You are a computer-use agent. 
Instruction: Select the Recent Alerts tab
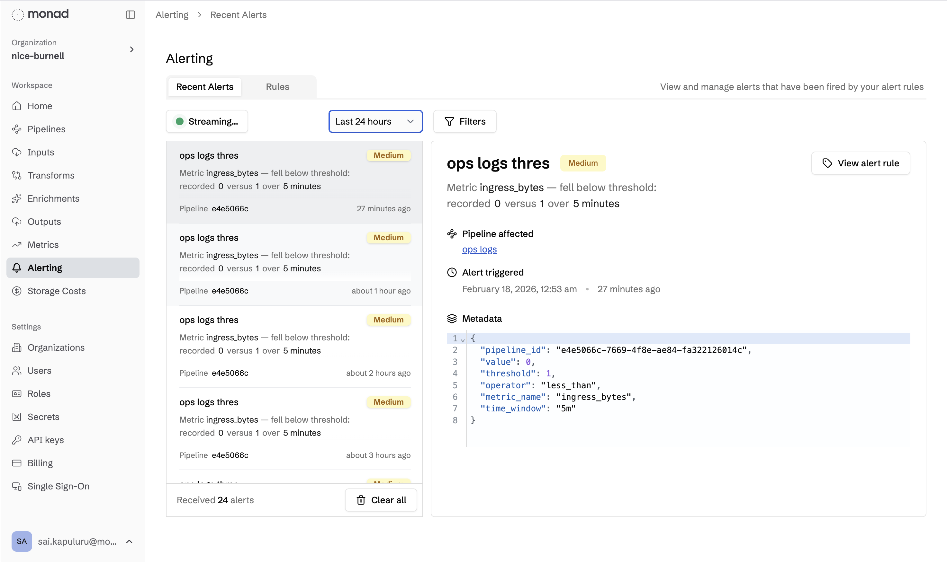[x=205, y=87]
